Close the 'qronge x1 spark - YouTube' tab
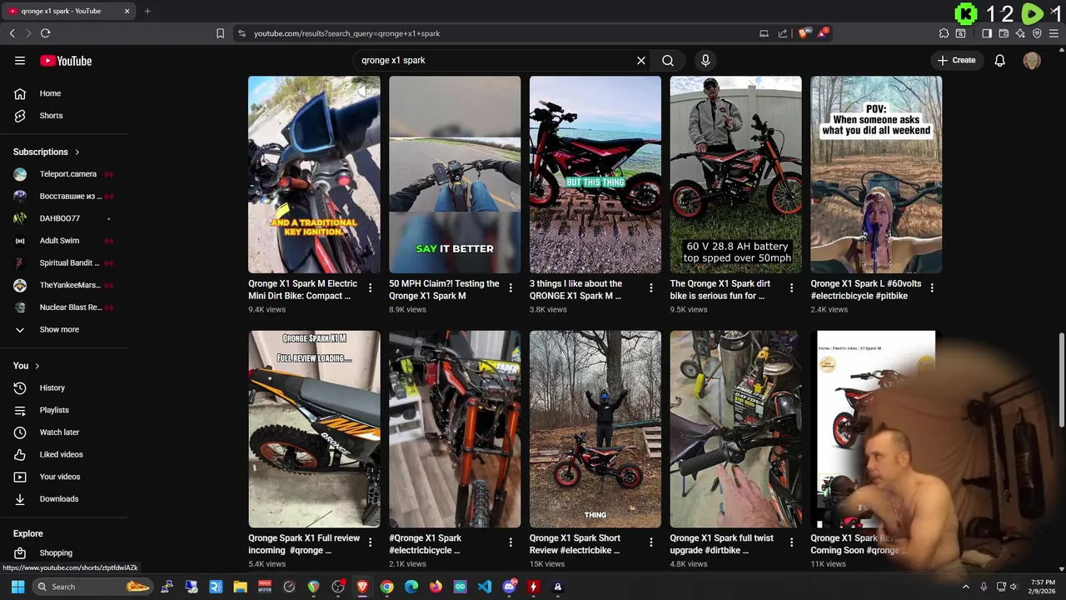Viewport: 1066px width, 600px height. click(x=127, y=11)
